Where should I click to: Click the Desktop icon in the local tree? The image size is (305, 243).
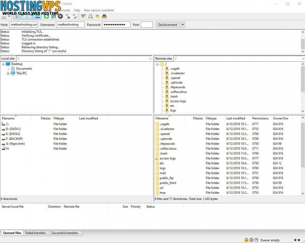tap(8, 64)
